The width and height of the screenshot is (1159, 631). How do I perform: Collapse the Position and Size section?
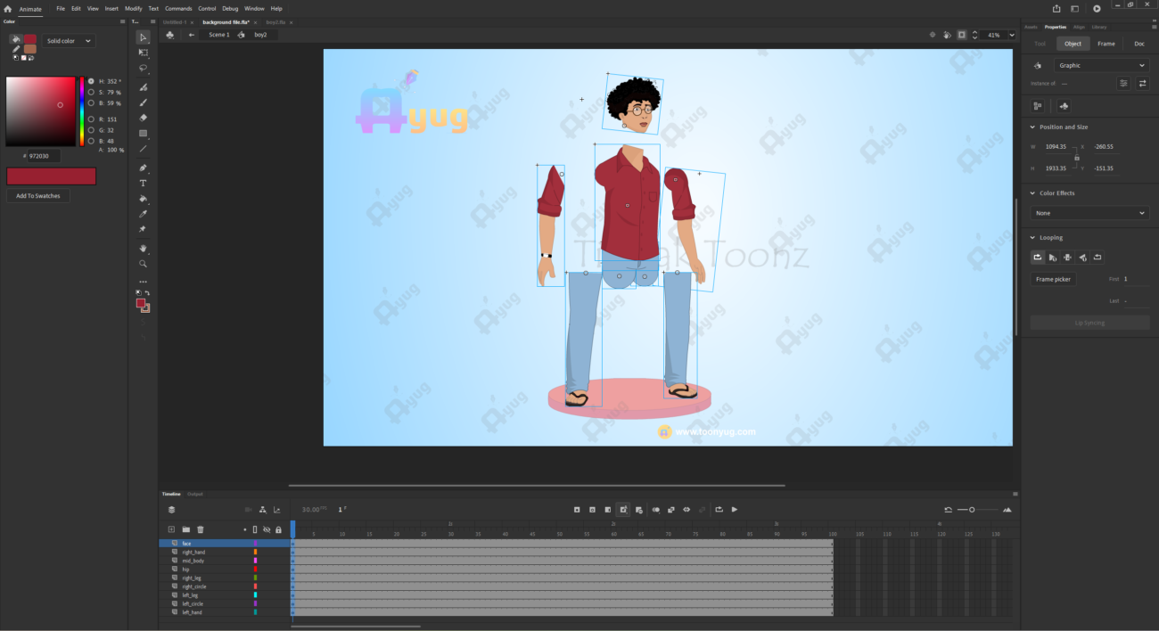(x=1032, y=127)
